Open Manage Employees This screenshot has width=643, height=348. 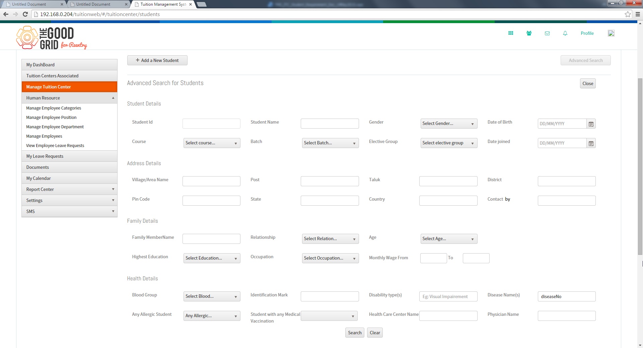point(44,136)
